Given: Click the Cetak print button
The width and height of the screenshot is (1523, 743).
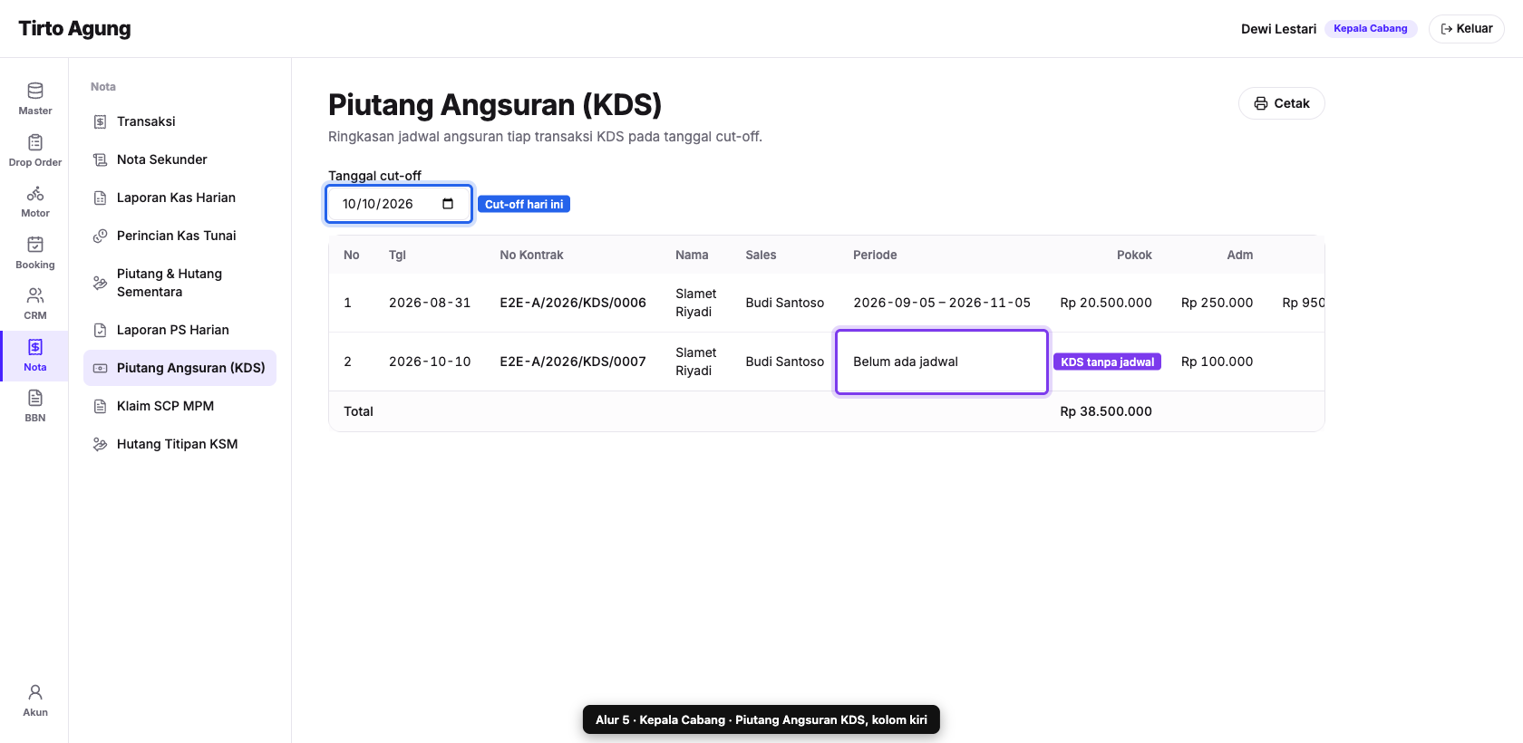Looking at the screenshot, I should pyautogui.click(x=1281, y=103).
